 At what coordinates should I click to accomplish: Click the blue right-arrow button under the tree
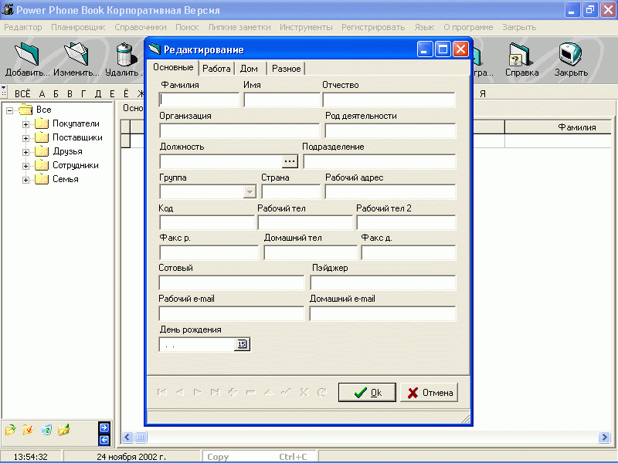coord(104,428)
